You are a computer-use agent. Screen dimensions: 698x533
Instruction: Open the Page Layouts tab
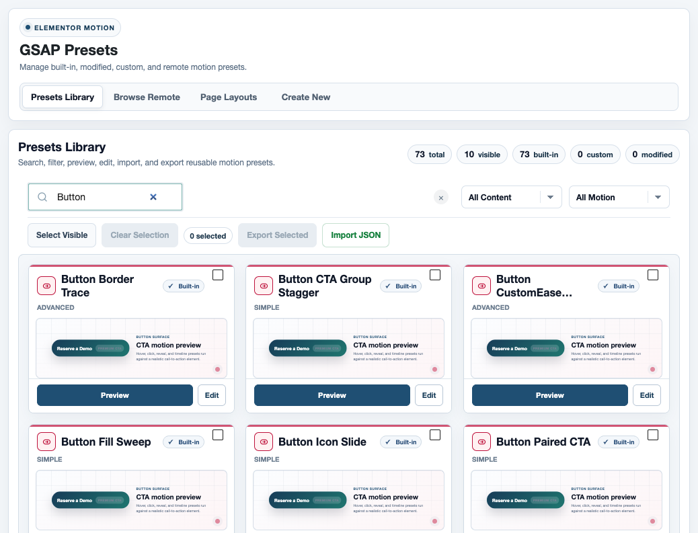[229, 97]
